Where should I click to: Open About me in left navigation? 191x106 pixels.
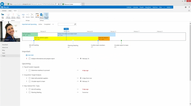5,47
